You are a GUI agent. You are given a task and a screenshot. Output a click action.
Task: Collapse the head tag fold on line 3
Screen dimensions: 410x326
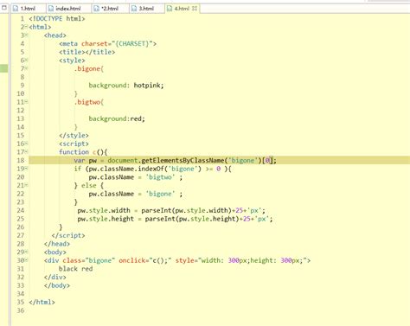[26, 35]
